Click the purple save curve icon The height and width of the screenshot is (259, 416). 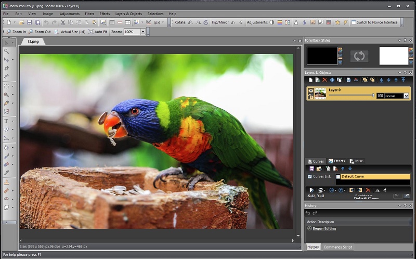tap(311, 169)
